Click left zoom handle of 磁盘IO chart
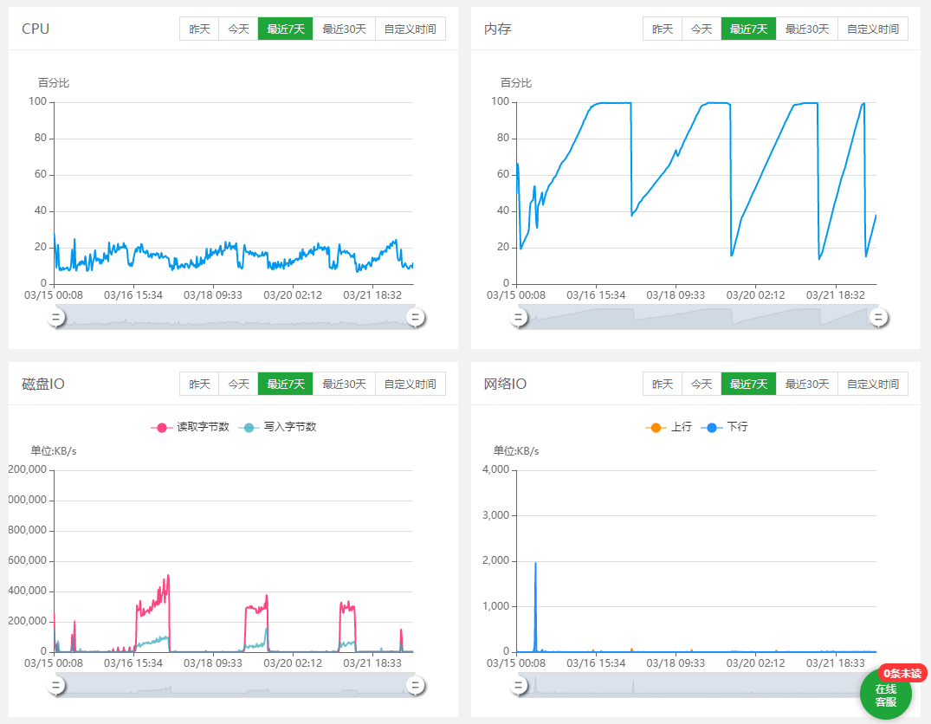 (x=56, y=686)
